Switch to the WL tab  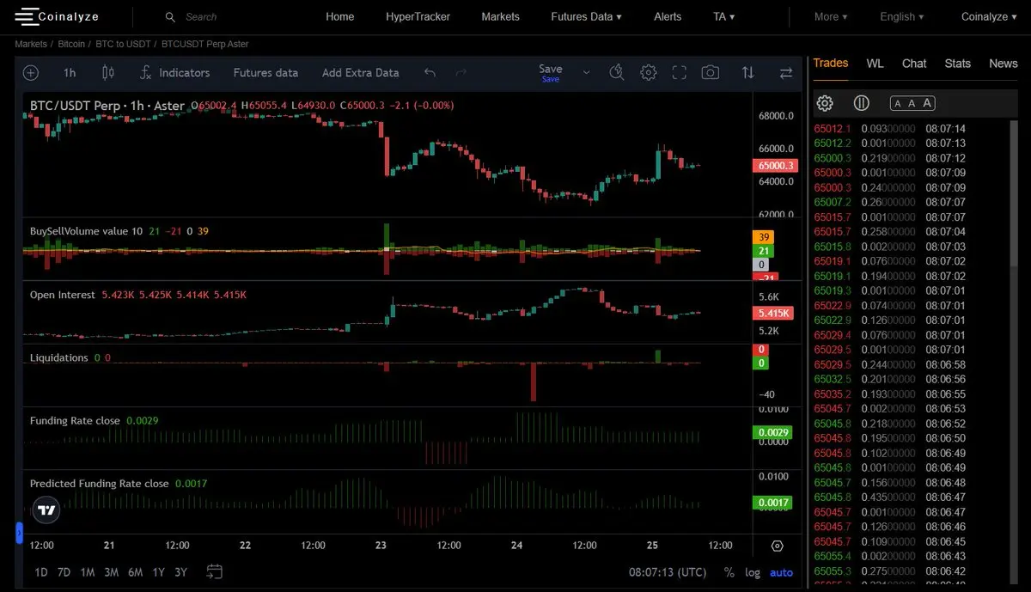(x=875, y=64)
